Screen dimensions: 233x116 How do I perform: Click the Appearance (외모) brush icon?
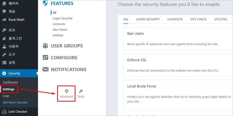(4, 30)
